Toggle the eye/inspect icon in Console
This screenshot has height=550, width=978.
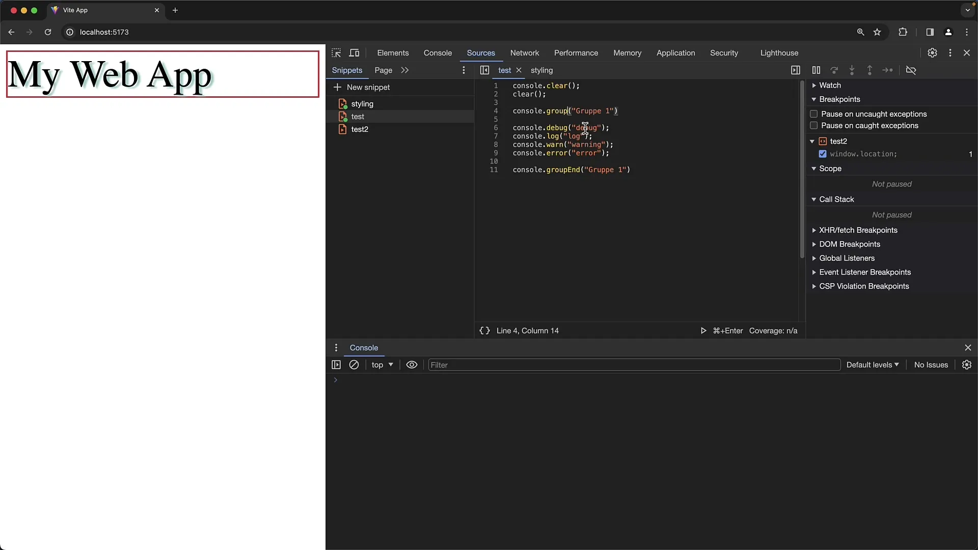412,365
